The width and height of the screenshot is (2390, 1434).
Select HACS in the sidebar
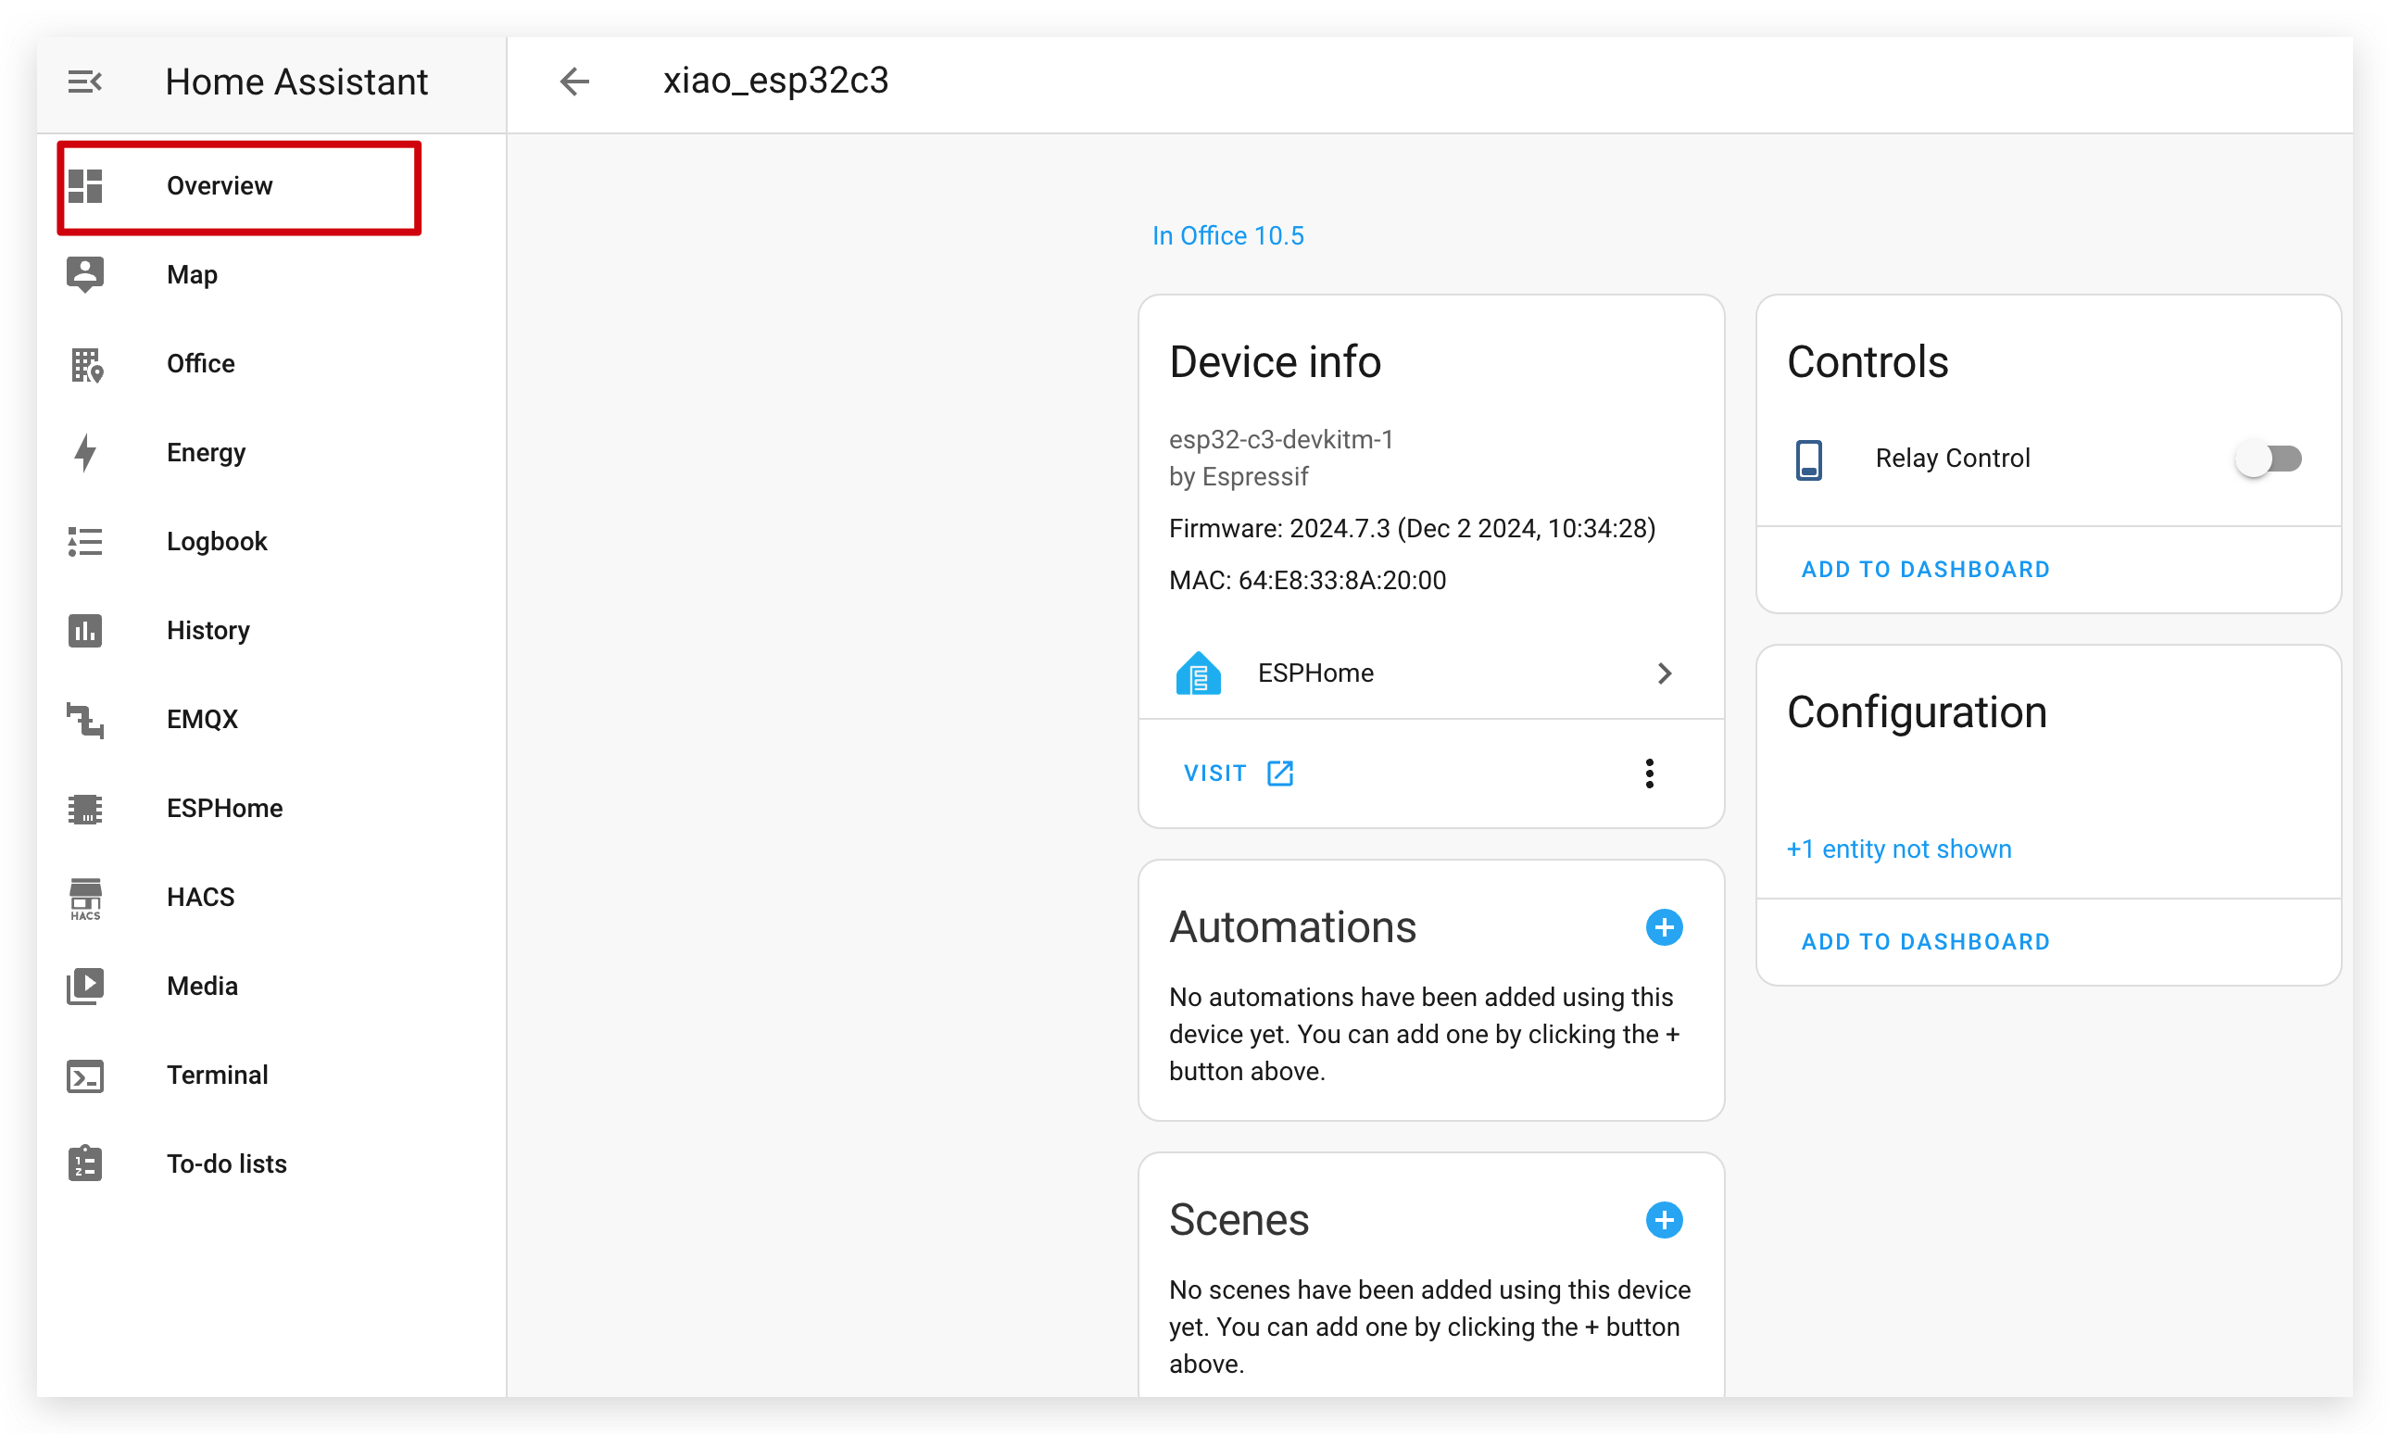(271, 898)
